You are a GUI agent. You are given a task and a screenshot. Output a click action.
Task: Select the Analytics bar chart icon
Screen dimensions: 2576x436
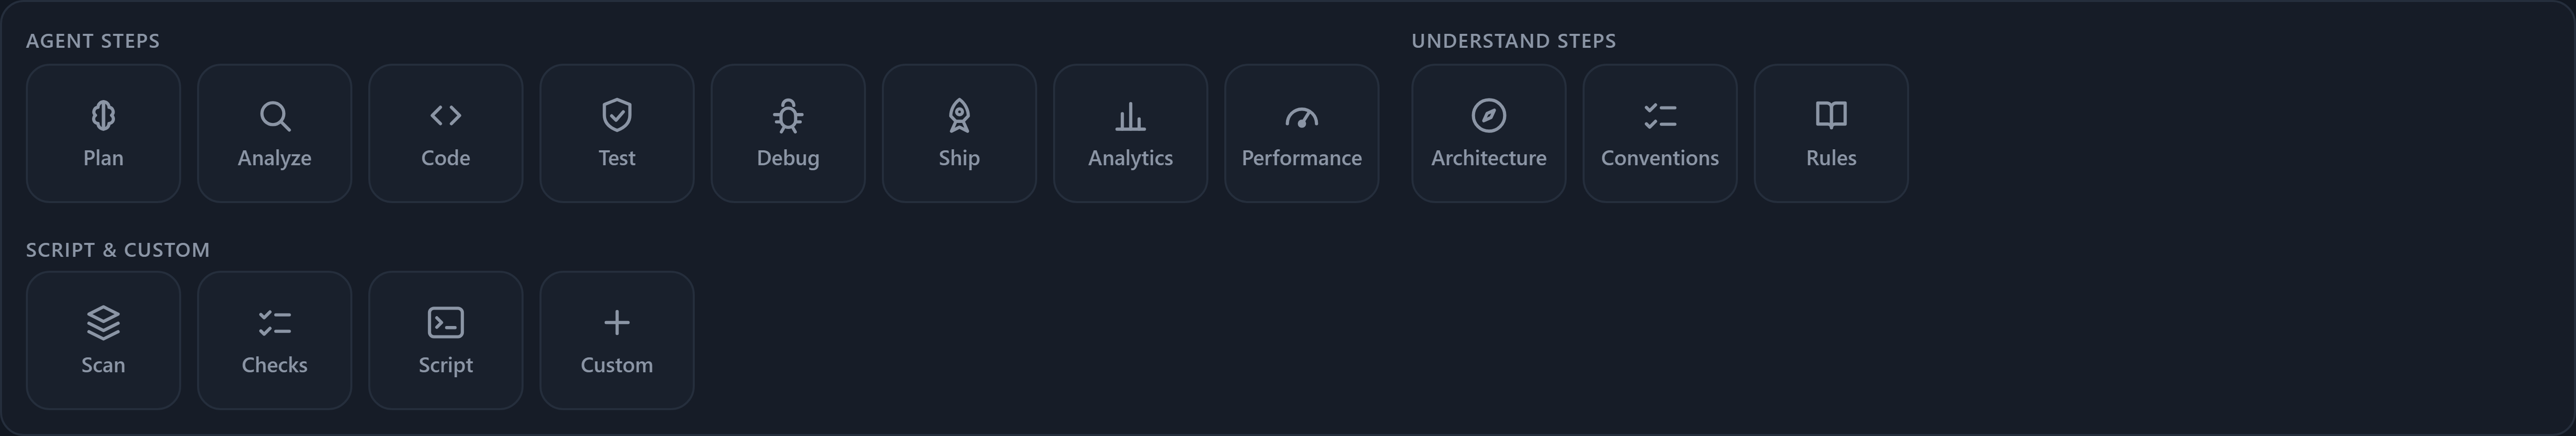pyautogui.click(x=1130, y=116)
